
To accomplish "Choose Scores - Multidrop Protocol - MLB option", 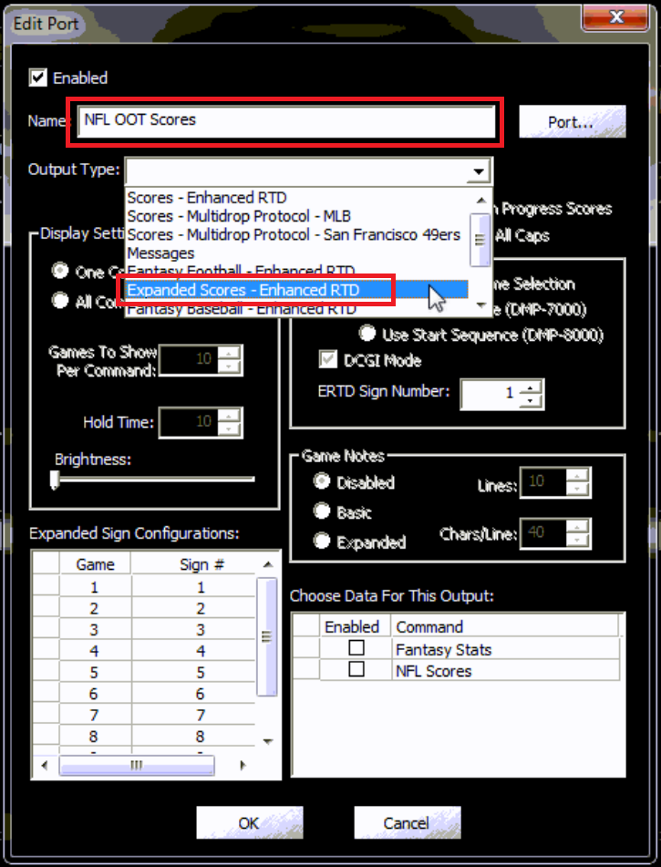I will click(x=243, y=216).
